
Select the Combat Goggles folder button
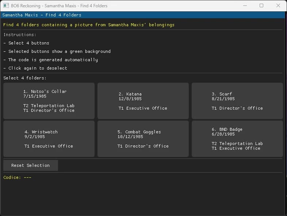143,139
